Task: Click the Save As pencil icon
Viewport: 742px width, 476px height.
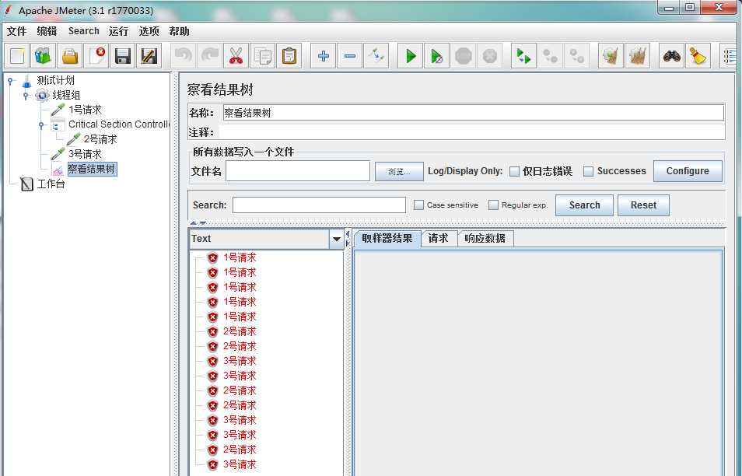Action: [149, 56]
